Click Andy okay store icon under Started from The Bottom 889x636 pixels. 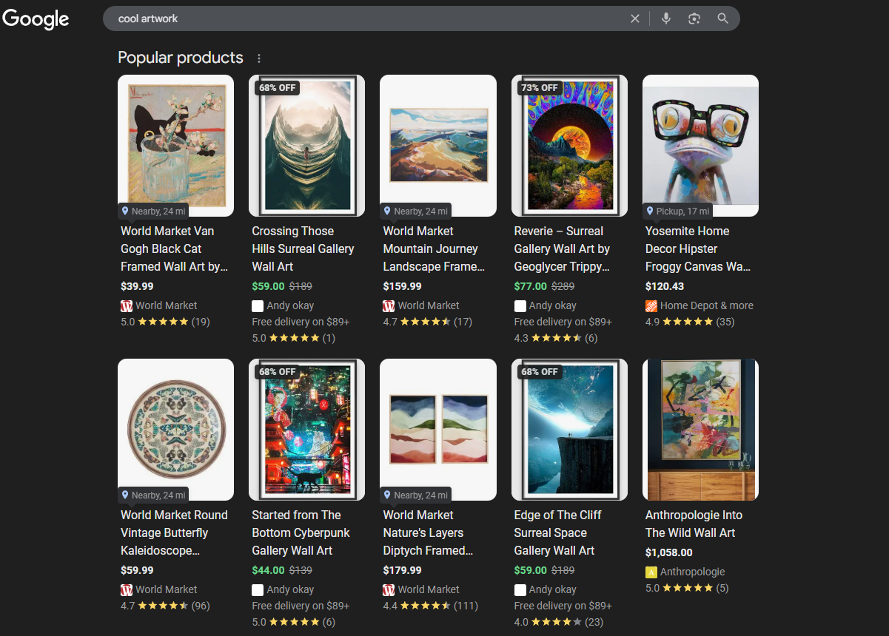coord(258,589)
